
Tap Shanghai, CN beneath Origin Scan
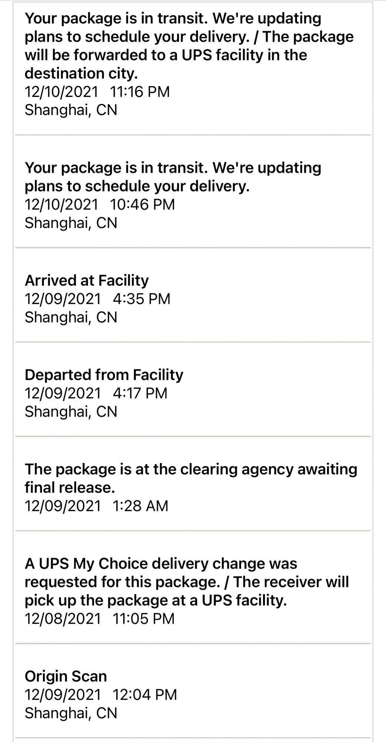point(71,713)
